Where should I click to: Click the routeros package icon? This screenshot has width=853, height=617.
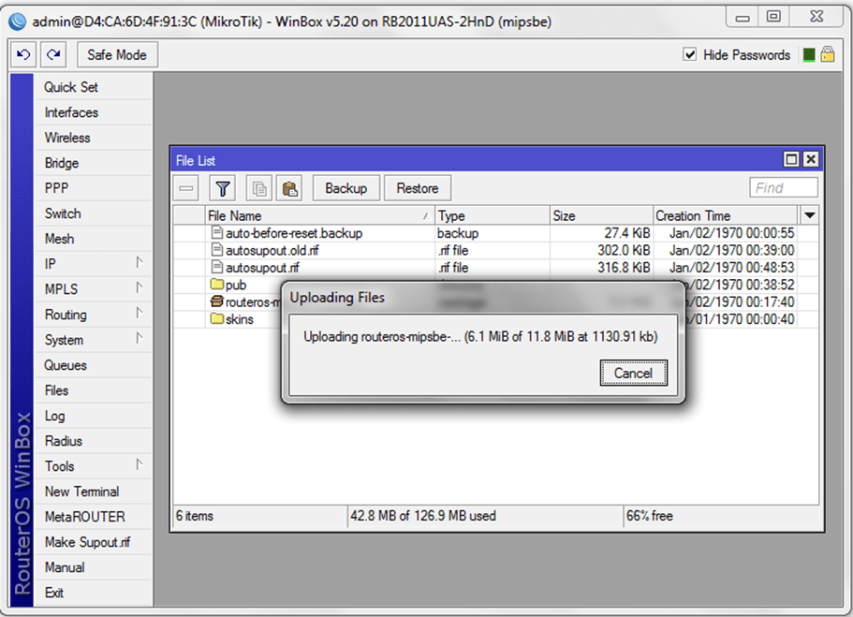(217, 301)
